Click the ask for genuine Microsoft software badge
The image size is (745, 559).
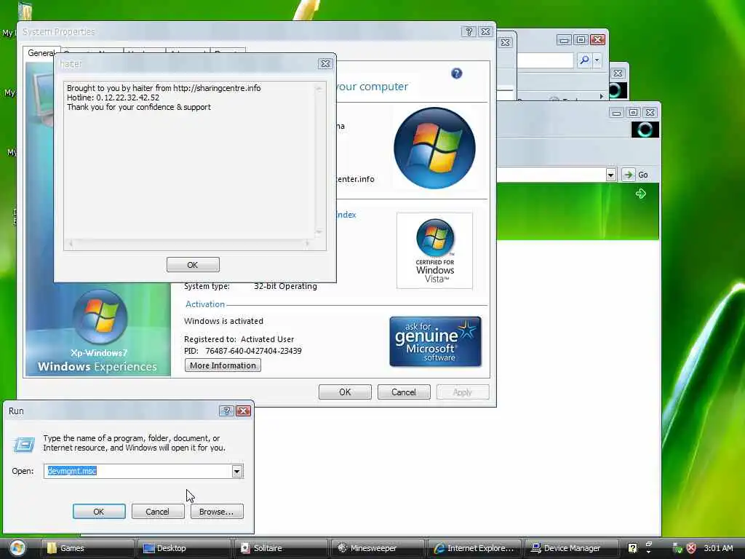435,341
